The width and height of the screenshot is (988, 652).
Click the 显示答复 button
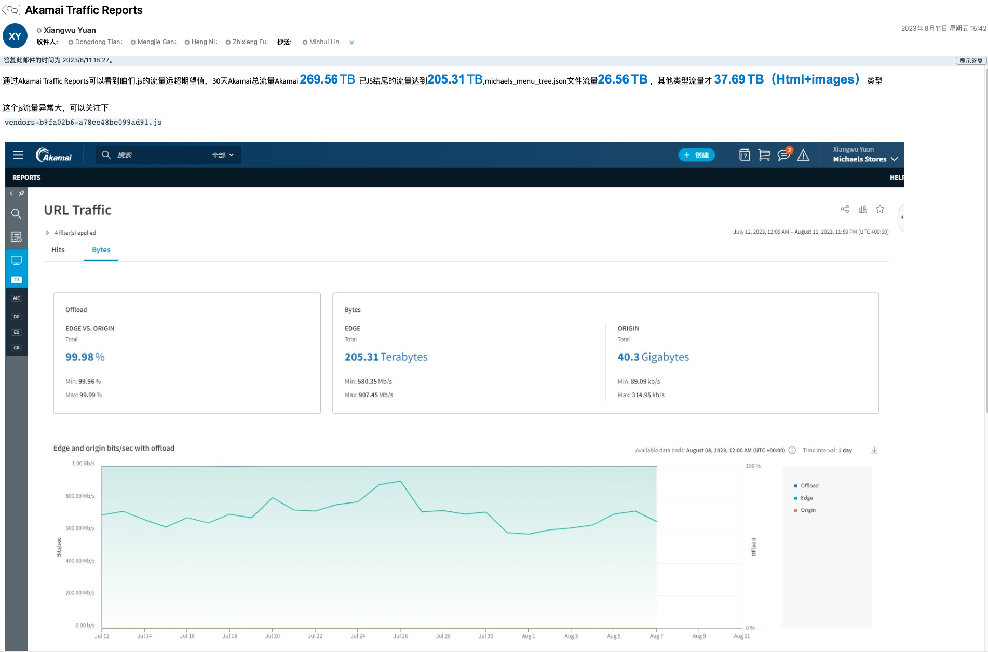point(971,61)
